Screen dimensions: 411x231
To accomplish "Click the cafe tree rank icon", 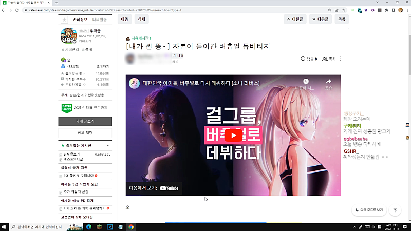I will point(63,60).
